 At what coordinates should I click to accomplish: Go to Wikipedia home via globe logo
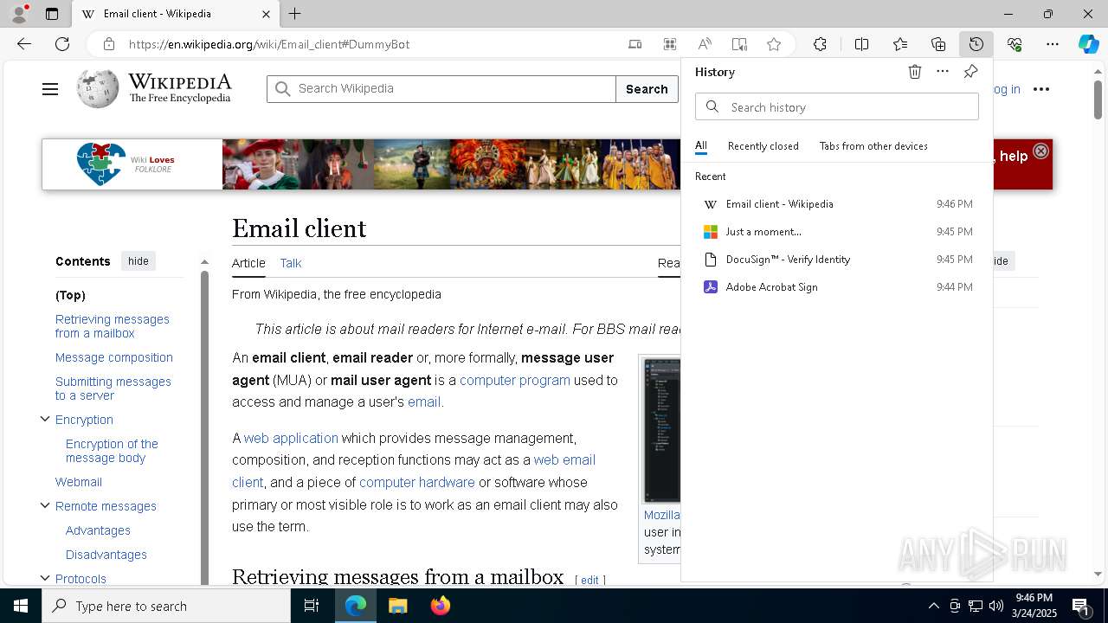point(98,88)
